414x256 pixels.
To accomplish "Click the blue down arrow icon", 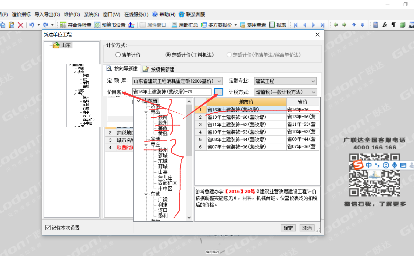I will coord(362,25).
